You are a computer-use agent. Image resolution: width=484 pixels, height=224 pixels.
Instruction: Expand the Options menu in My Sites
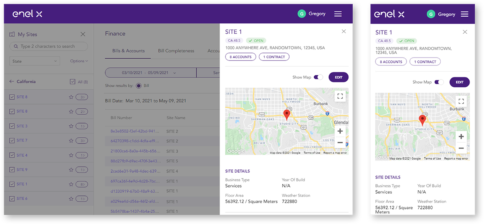coord(79,61)
